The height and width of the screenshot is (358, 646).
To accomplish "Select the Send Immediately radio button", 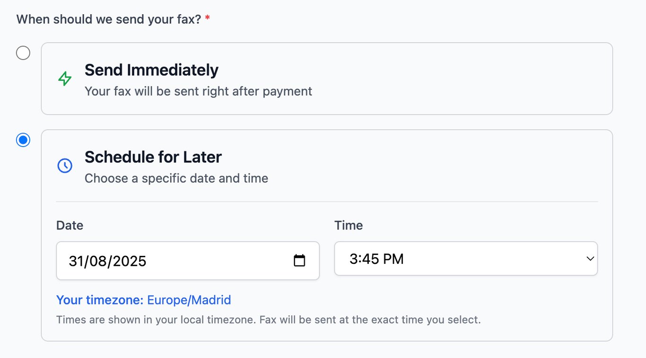I will [x=23, y=52].
